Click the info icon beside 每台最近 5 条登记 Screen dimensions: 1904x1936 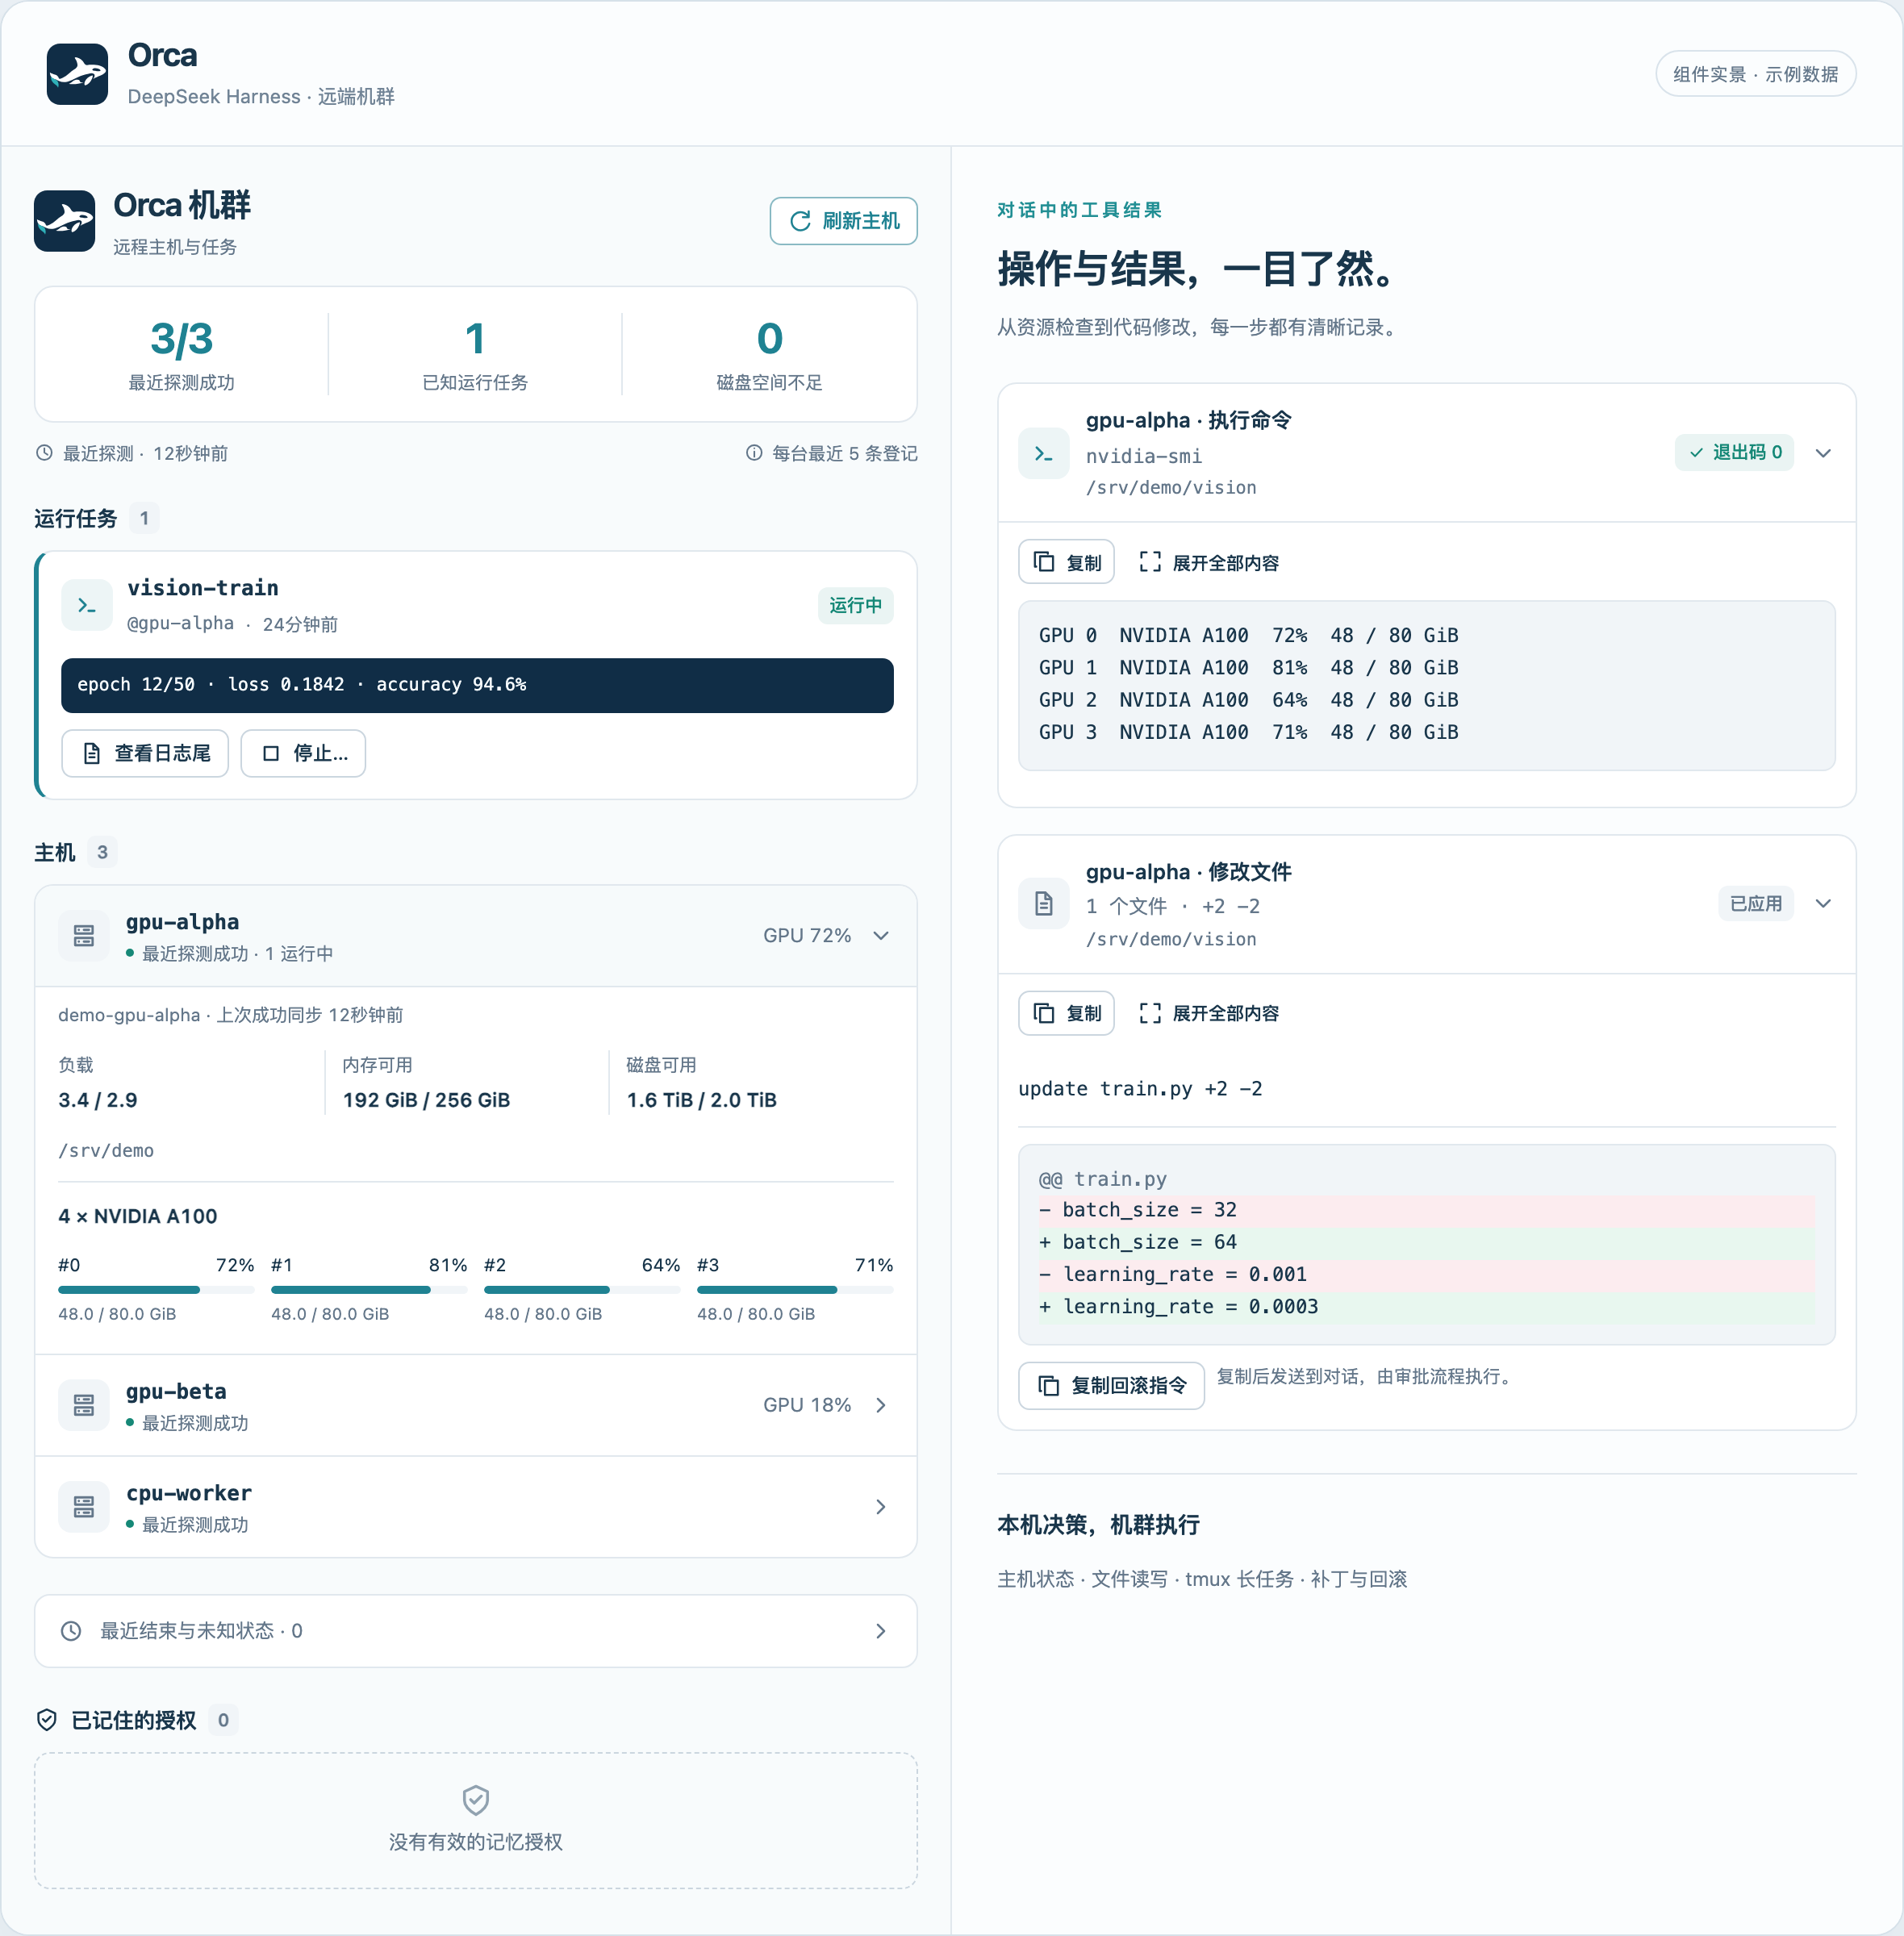pos(754,453)
